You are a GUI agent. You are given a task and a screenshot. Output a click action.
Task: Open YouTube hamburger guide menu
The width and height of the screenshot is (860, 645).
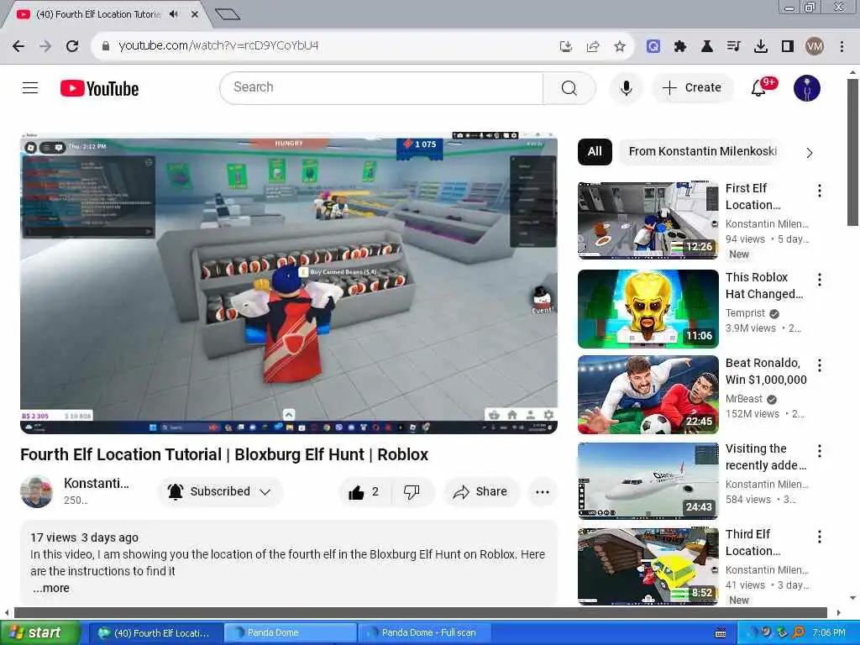pos(30,87)
